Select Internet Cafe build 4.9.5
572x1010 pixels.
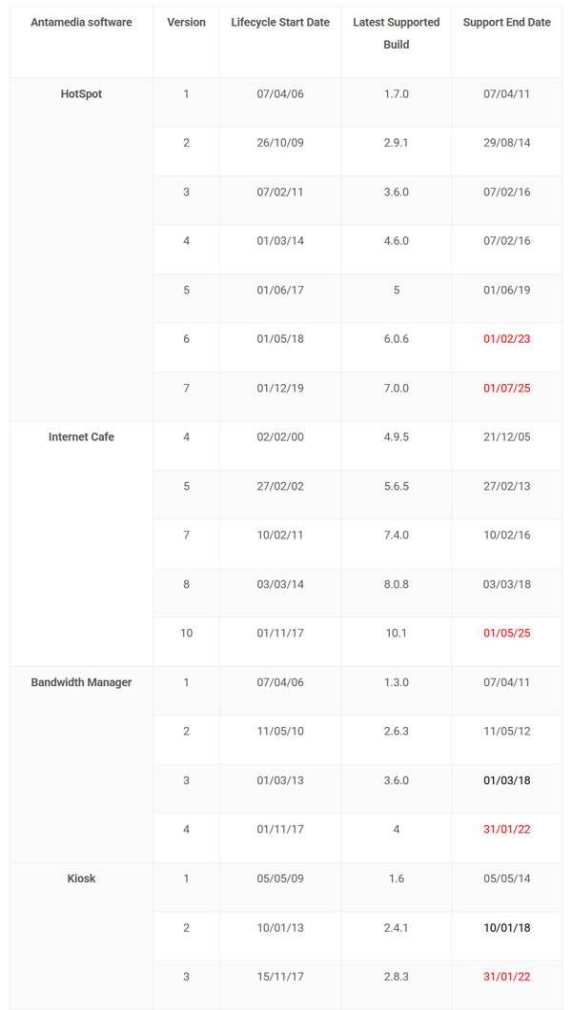coord(396,437)
